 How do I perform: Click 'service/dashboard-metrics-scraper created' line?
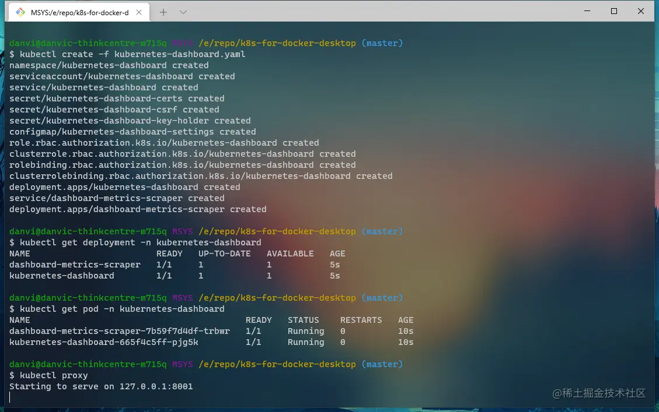(x=117, y=198)
